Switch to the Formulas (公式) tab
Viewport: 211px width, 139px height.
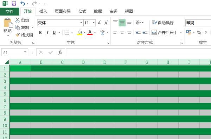pos(82,11)
